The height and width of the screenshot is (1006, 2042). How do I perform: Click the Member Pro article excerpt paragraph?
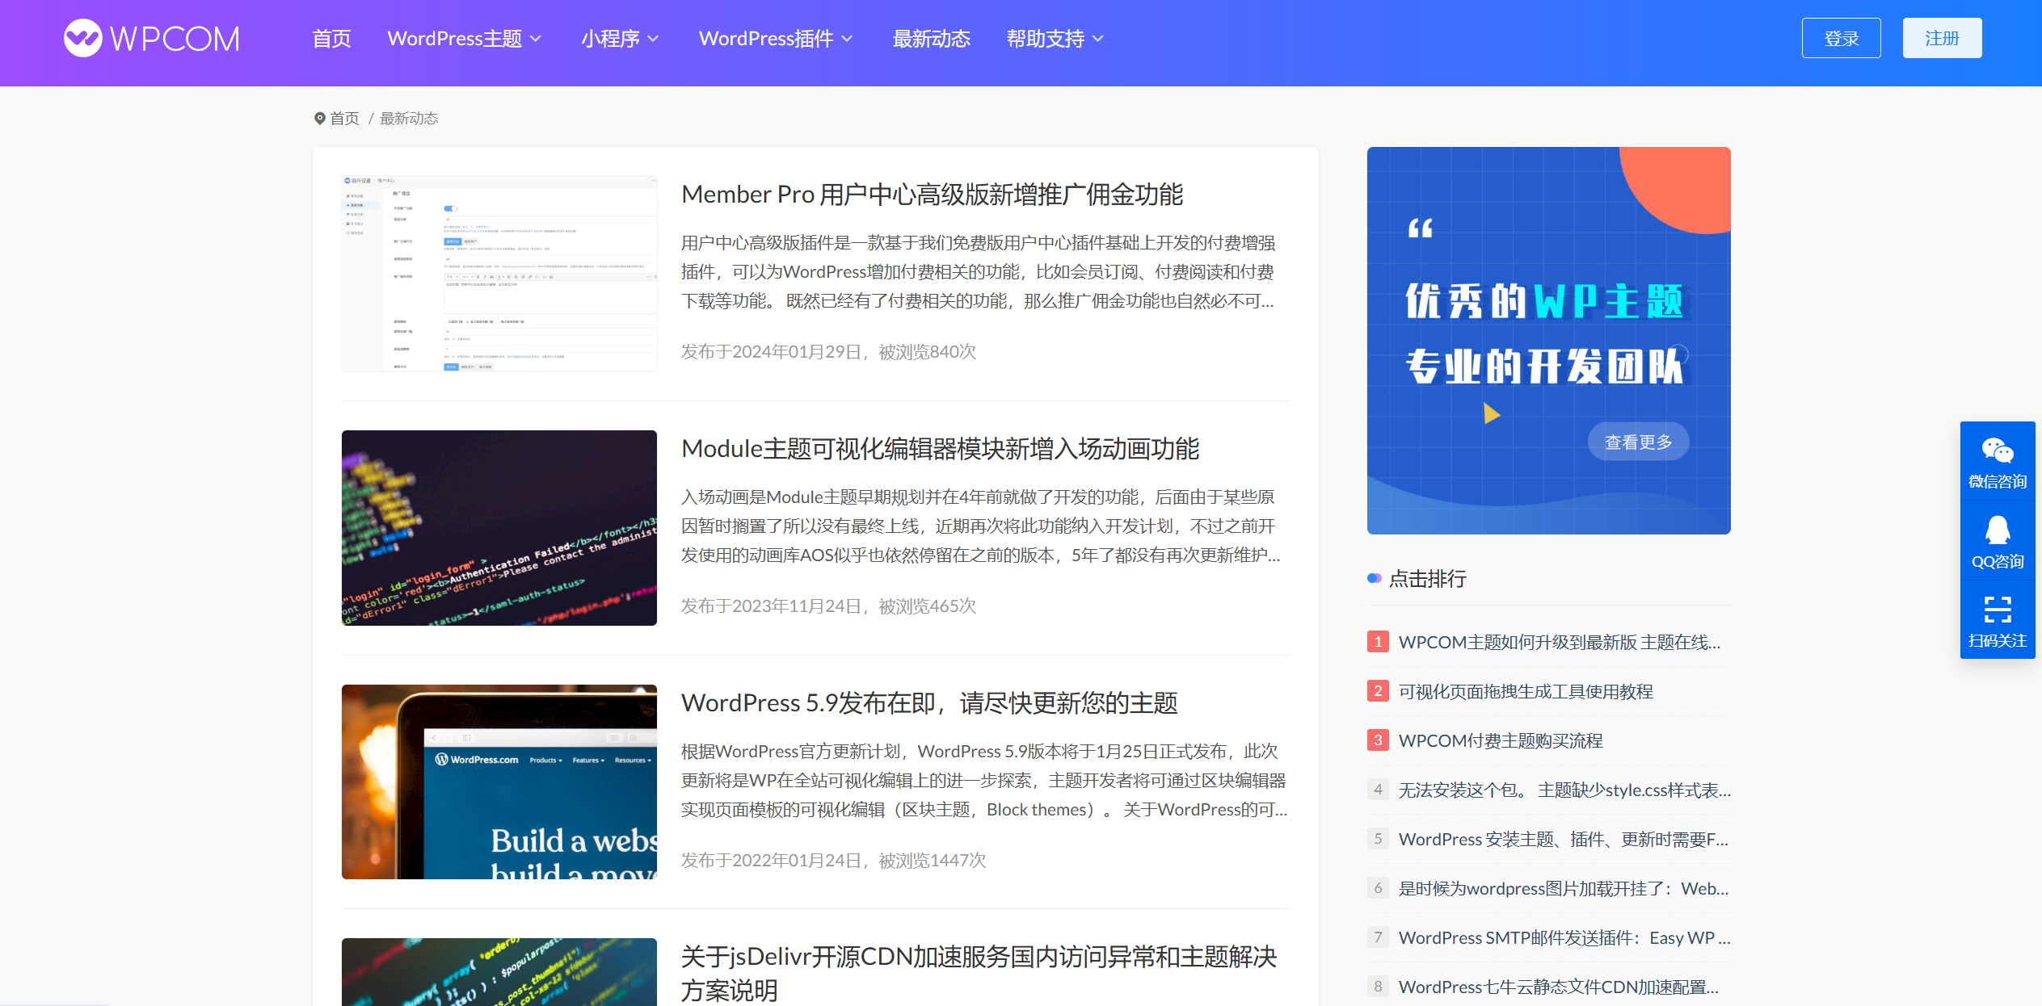(x=978, y=272)
